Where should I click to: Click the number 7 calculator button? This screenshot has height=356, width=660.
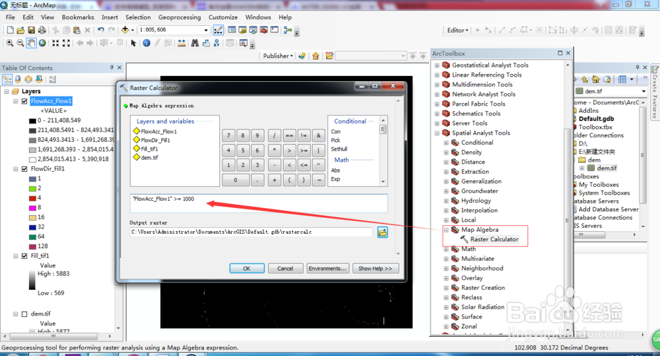[x=228, y=135]
